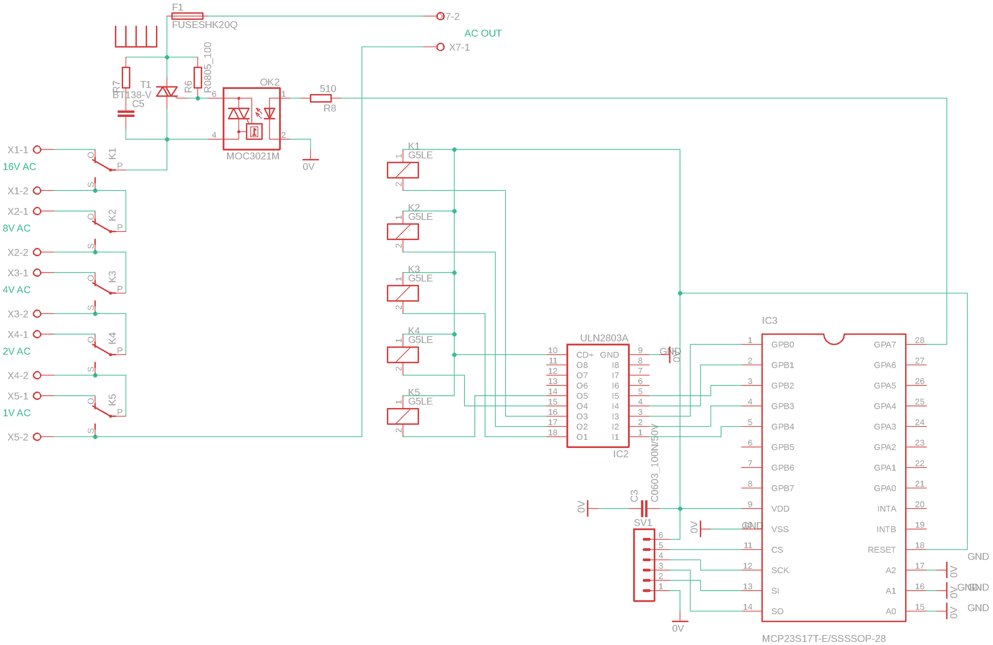Click the 0V ground symbol below OK2
This screenshot has height=645, width=993.
(x=310, y=160)
